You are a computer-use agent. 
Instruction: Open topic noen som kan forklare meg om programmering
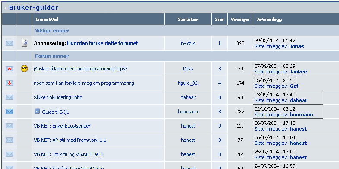click(x=84, y=83)
